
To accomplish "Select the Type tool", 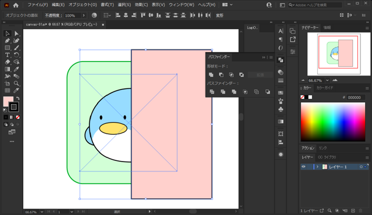I will tap(8, 55).
